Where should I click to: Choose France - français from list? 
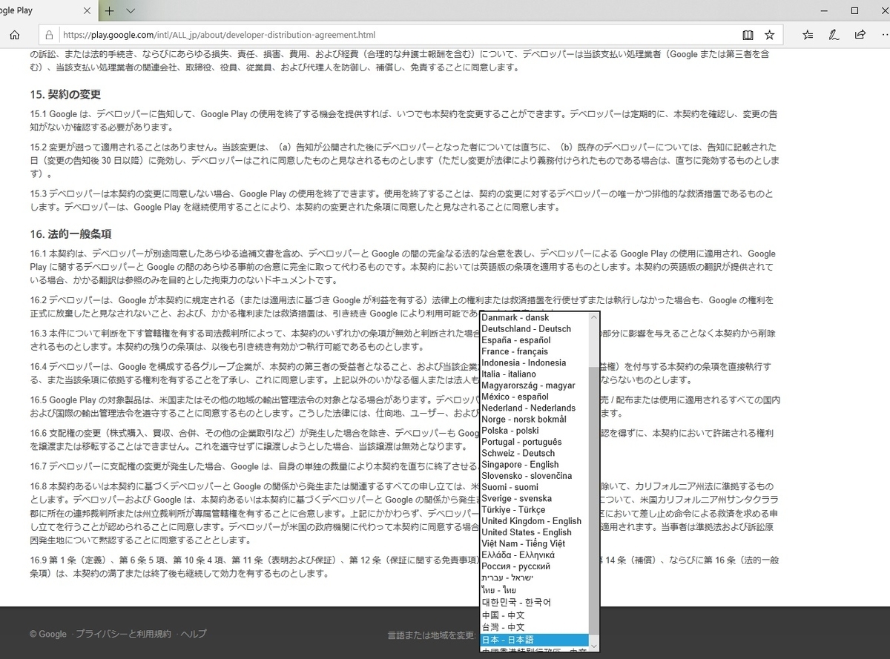[534, 351]
